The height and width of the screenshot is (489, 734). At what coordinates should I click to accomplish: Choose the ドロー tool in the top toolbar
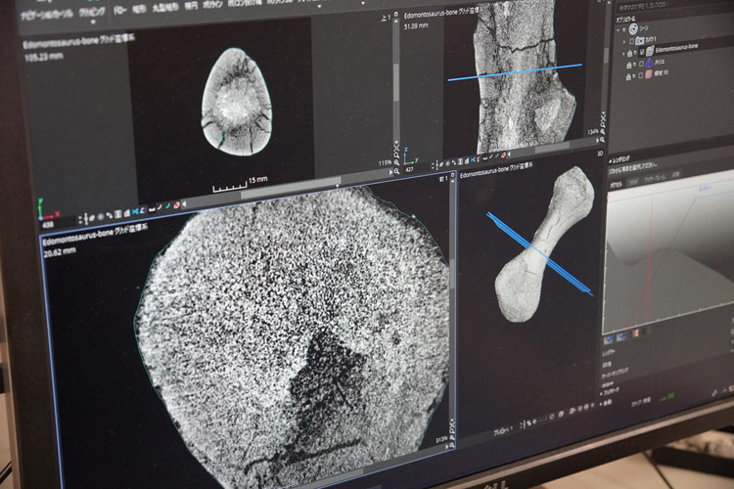(119, 10)
